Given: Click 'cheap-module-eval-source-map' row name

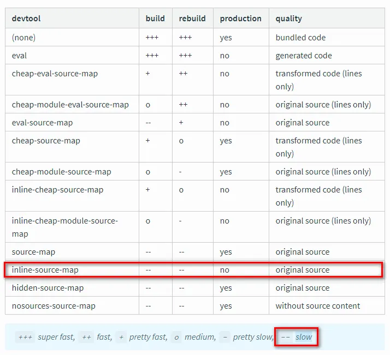Looking at the screenshot, I should pyautogui.click(x=70, y=105).
